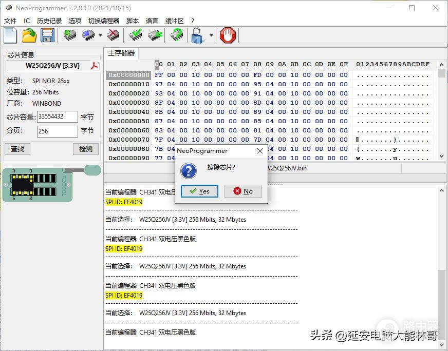This screenshot has height=351, width=448.
Task: Open the 切换编程器 menu
Action: click(104, 21)
